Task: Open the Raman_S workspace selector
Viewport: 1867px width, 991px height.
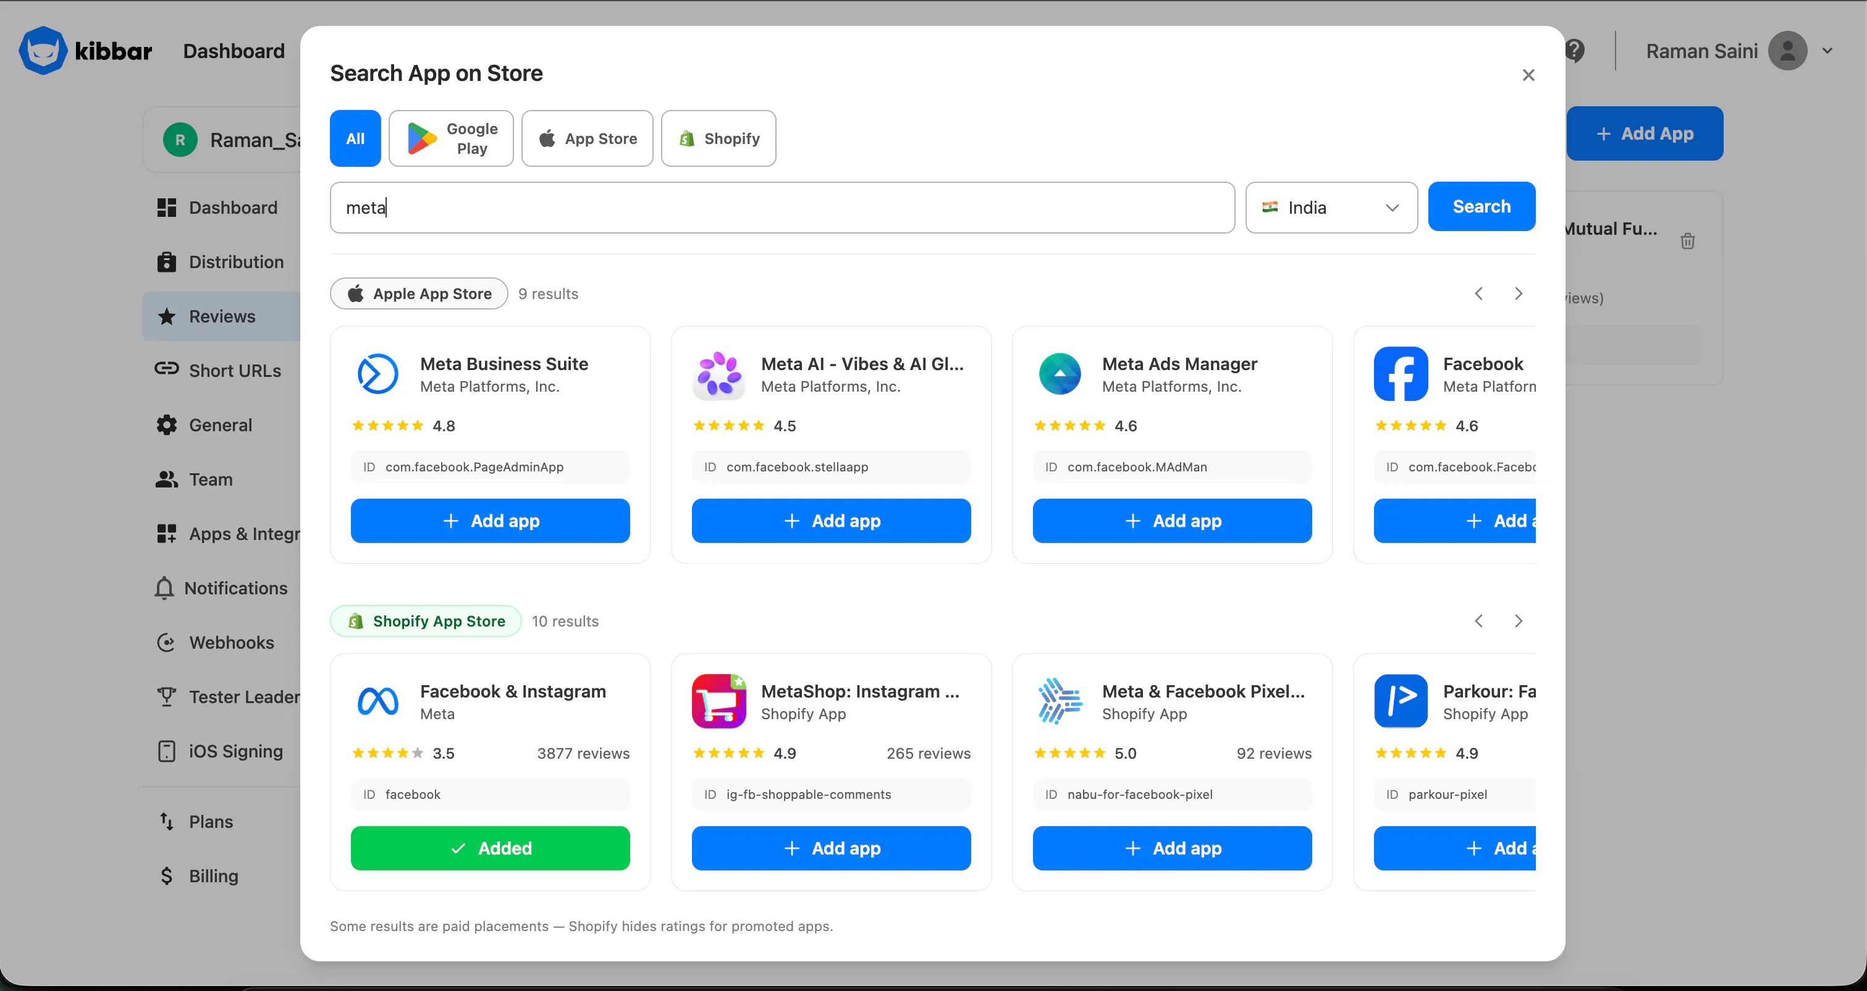Action: tap(222, 140)
